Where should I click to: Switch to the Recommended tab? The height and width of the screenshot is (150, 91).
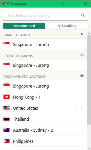coord(24,26)
